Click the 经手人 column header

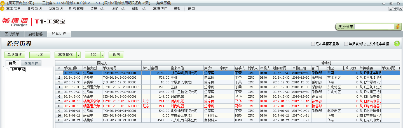pyautogui.click(x=240, y=68)
